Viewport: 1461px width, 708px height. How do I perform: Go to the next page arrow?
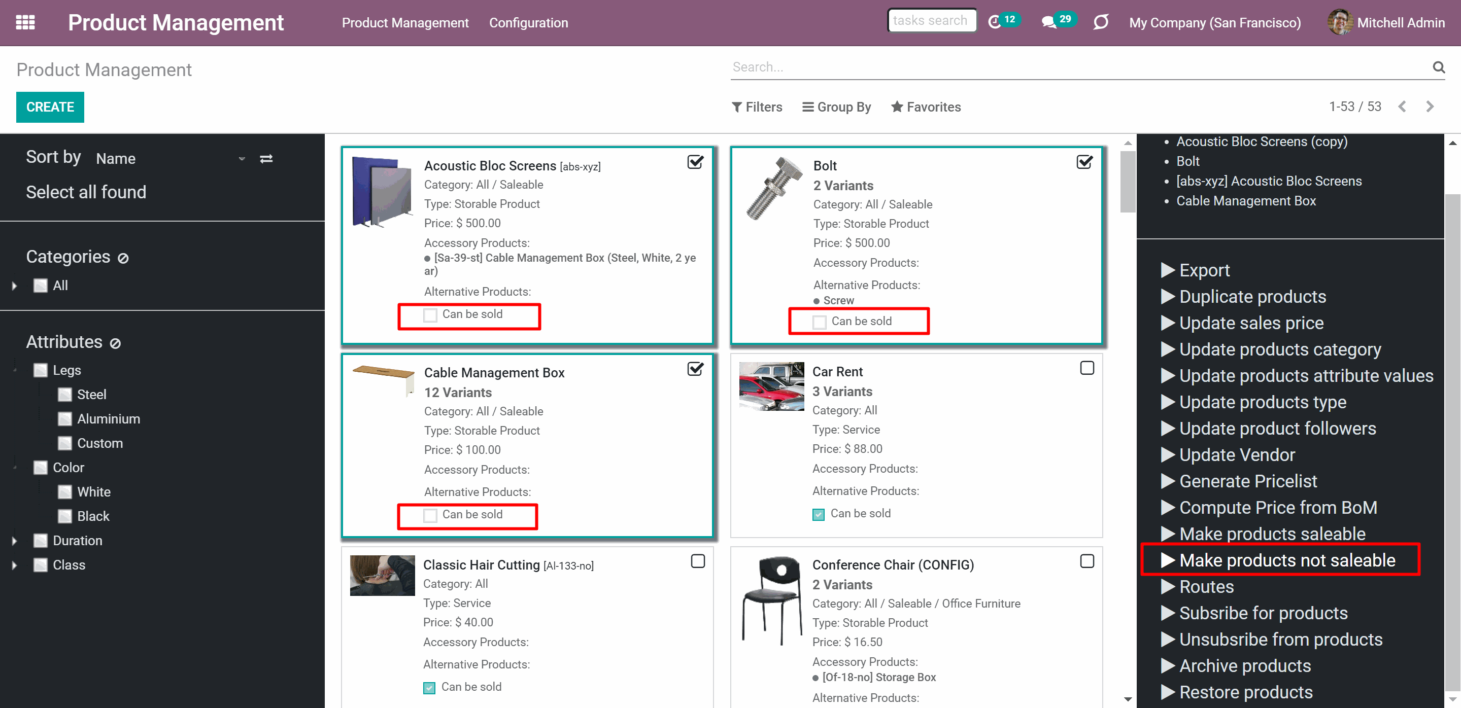[x=1430, y=107]
